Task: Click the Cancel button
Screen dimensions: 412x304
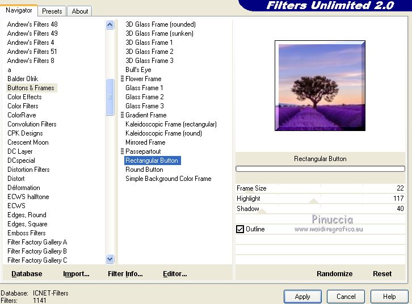Action: click(x=346, y=297)
